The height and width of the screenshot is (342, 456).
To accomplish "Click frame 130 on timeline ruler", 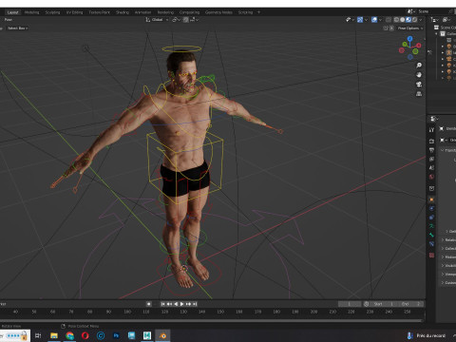I will tap(183, 312).
